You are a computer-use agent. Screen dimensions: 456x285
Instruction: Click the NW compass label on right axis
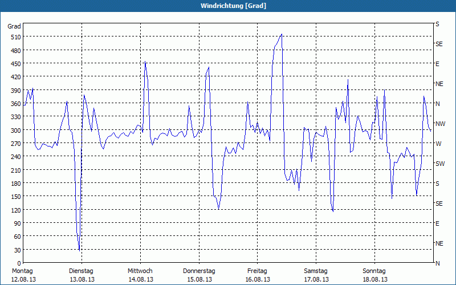coord(440,124)
